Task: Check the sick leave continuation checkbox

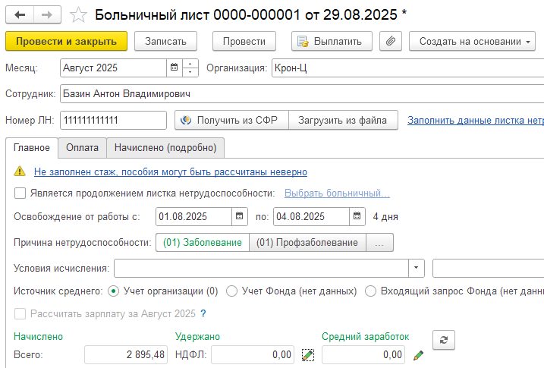Action: point(20,193)
